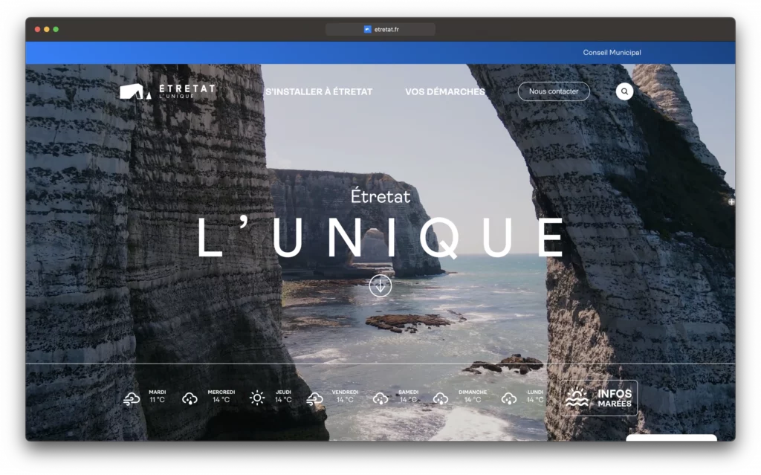Viewport: 761px width, 475px height.
Task: Click the Étretat L'Unique logo
Action: tap(167, 91)
